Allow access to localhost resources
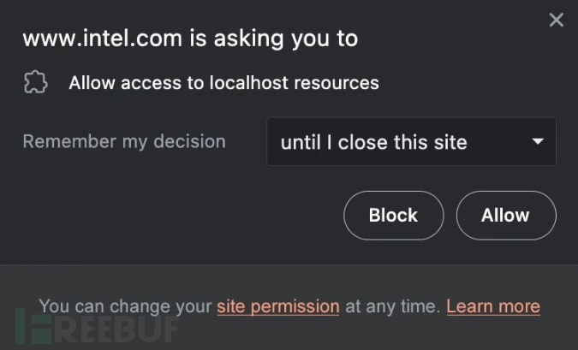 tap(505, 216)
